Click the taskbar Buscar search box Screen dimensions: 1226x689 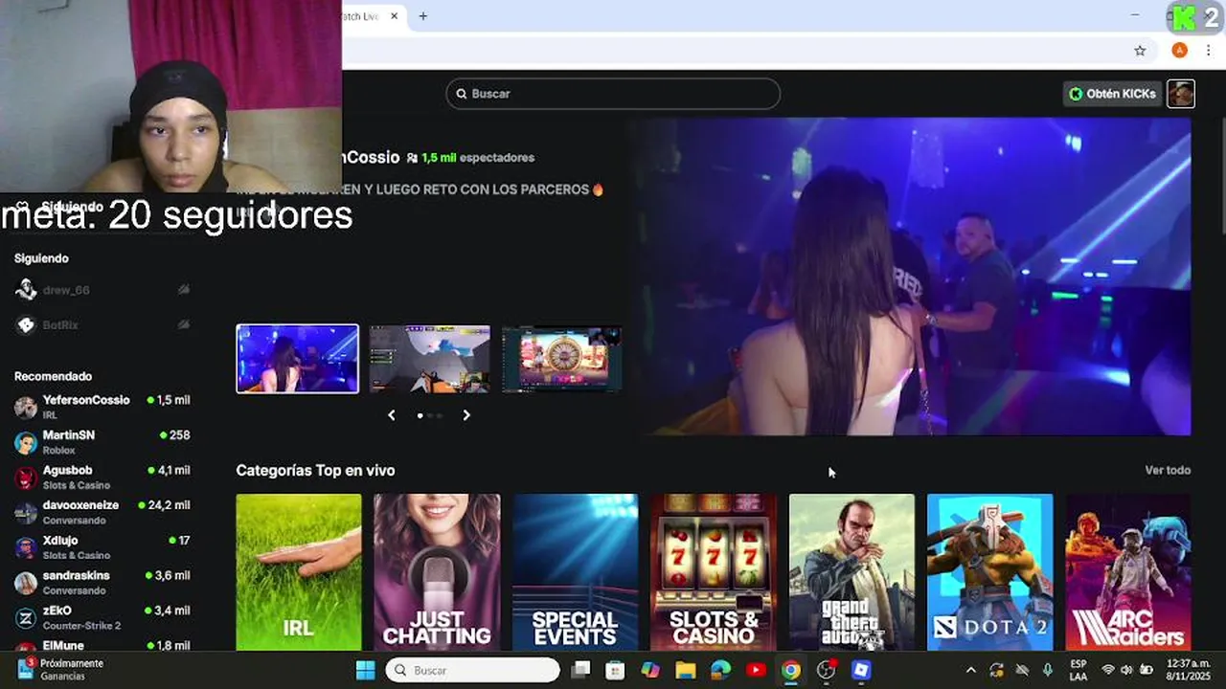(473, 670)
